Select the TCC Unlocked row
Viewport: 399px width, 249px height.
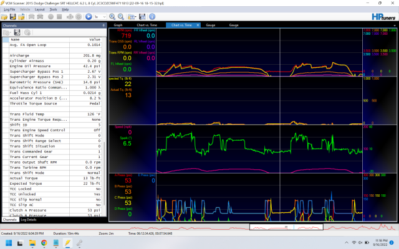[x=52, y=194]
